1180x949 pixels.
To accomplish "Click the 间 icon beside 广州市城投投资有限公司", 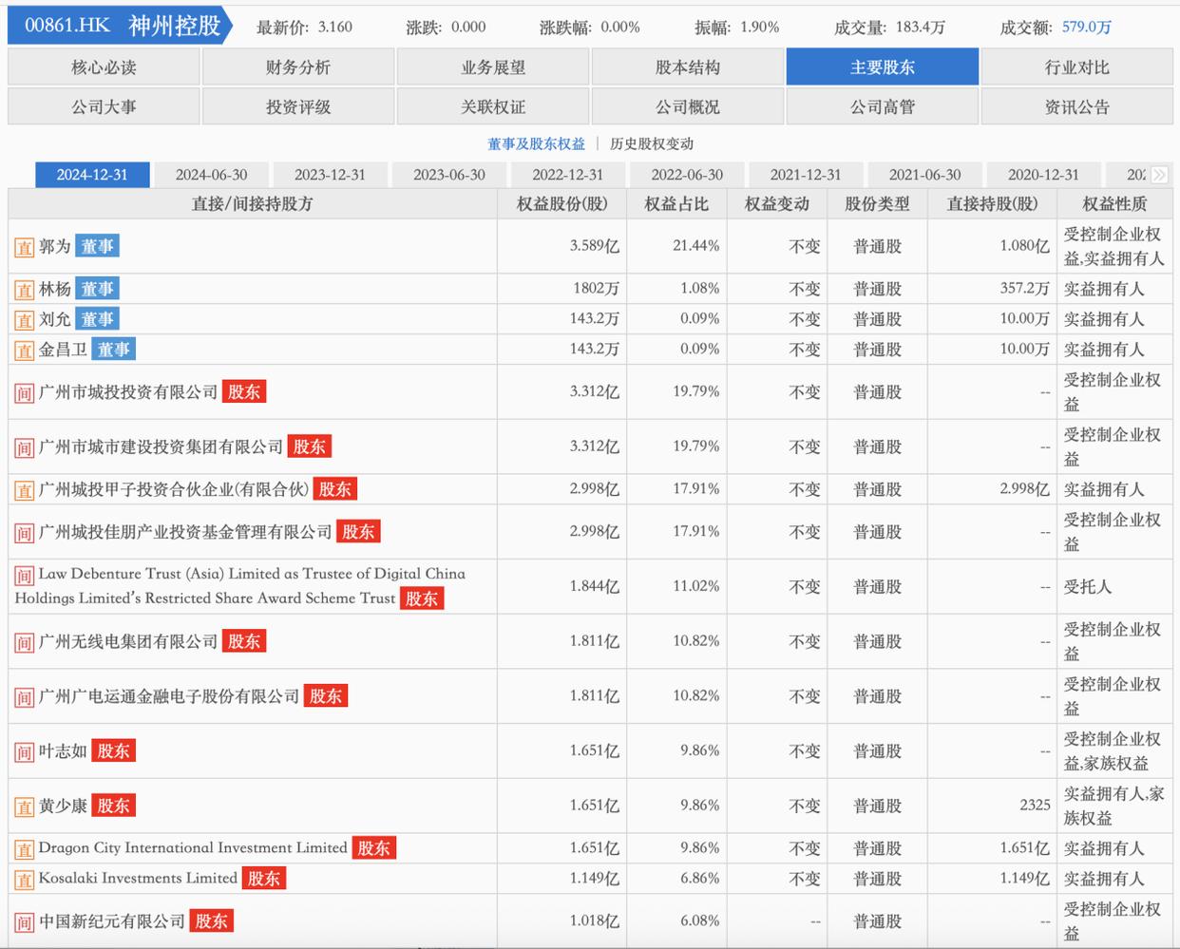I will (25, 393).
